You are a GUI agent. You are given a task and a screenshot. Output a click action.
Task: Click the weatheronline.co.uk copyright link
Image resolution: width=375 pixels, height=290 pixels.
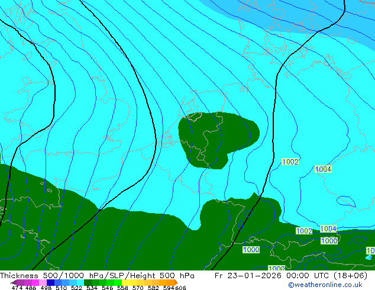point(325,285)
